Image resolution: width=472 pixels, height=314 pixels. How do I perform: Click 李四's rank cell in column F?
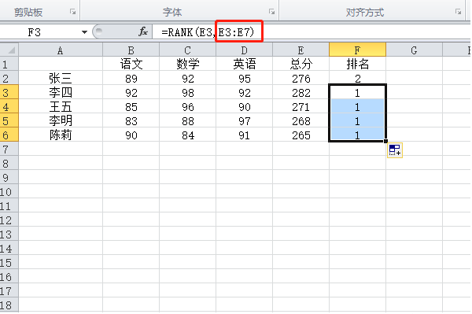[x=357, y=92]
